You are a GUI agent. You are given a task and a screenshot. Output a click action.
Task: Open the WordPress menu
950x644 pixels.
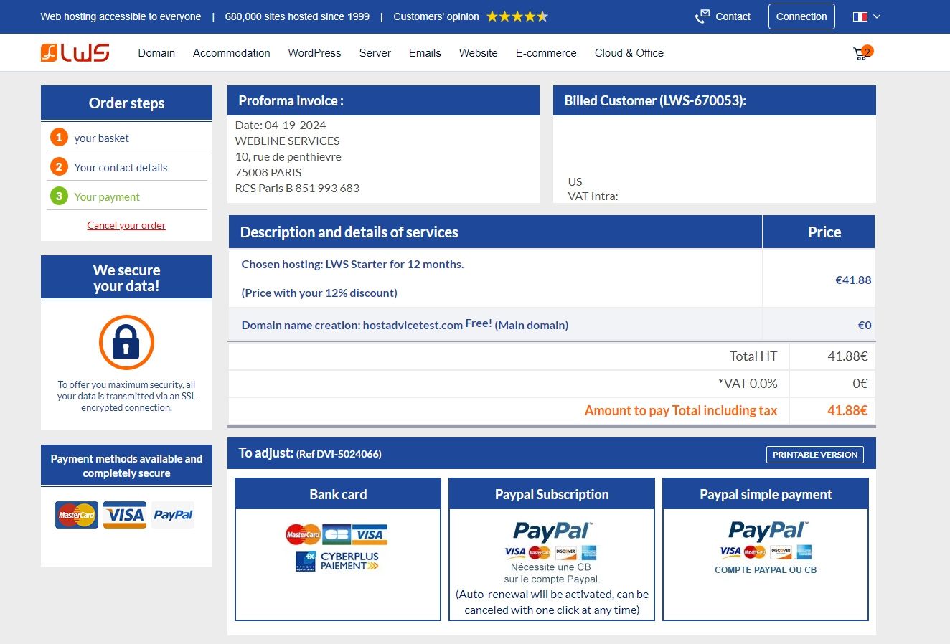click(x=314, y=53)
